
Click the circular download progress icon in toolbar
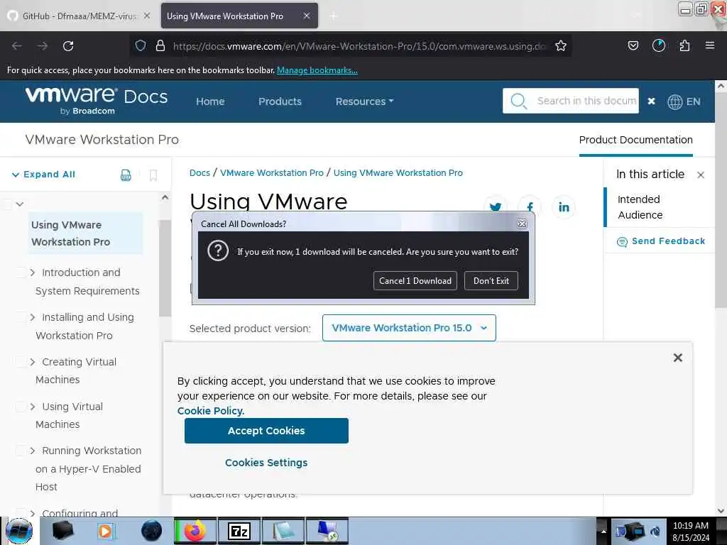(659, 45)
